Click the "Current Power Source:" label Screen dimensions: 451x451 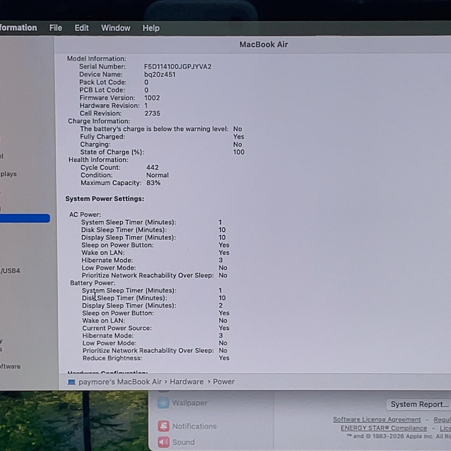117,328
